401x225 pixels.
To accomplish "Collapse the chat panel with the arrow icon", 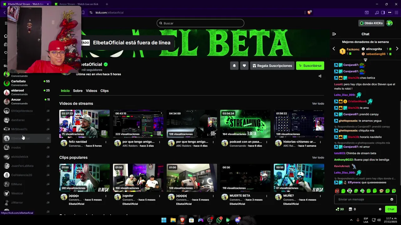I will coord(334,34).
